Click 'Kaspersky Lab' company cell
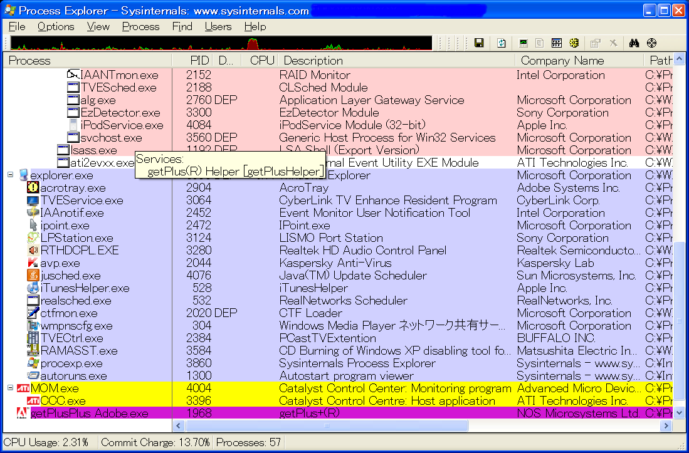The image size is (689, 453). tap(555, 263)
